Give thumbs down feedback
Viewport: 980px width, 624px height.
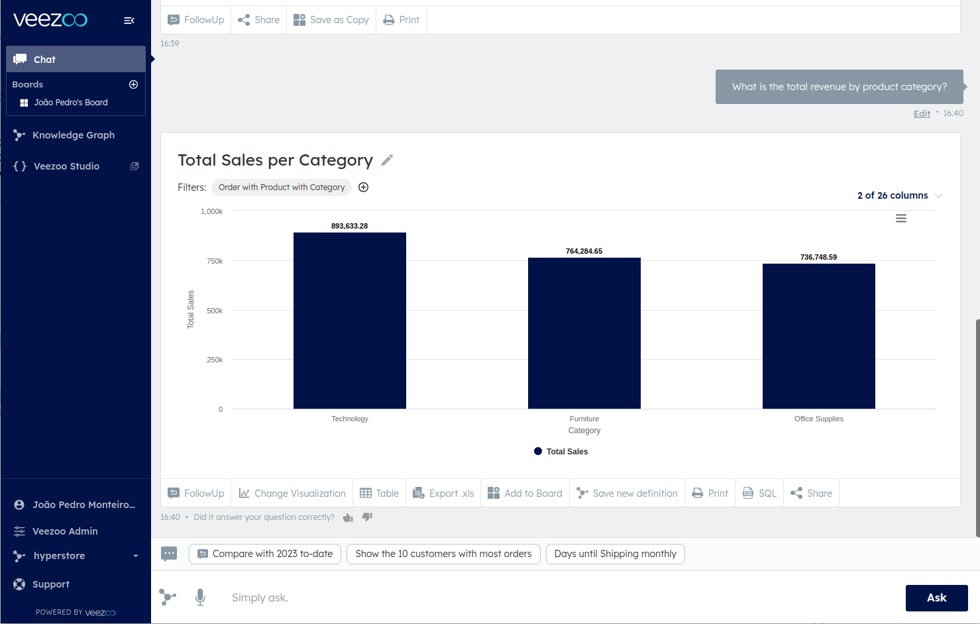(367, 517)
